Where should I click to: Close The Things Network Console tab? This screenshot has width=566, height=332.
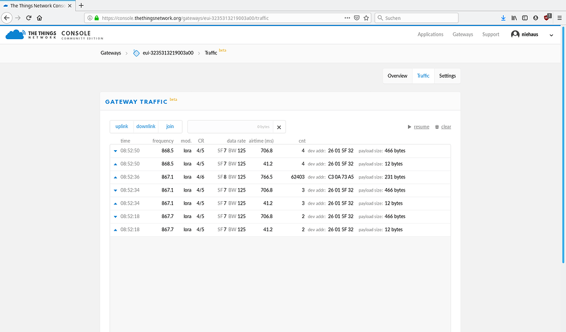(70, 6)
